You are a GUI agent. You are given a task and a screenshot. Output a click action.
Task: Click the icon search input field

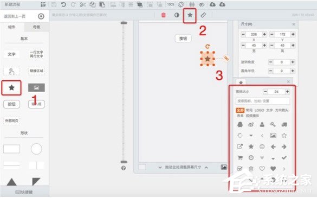(x=263, y=101)
